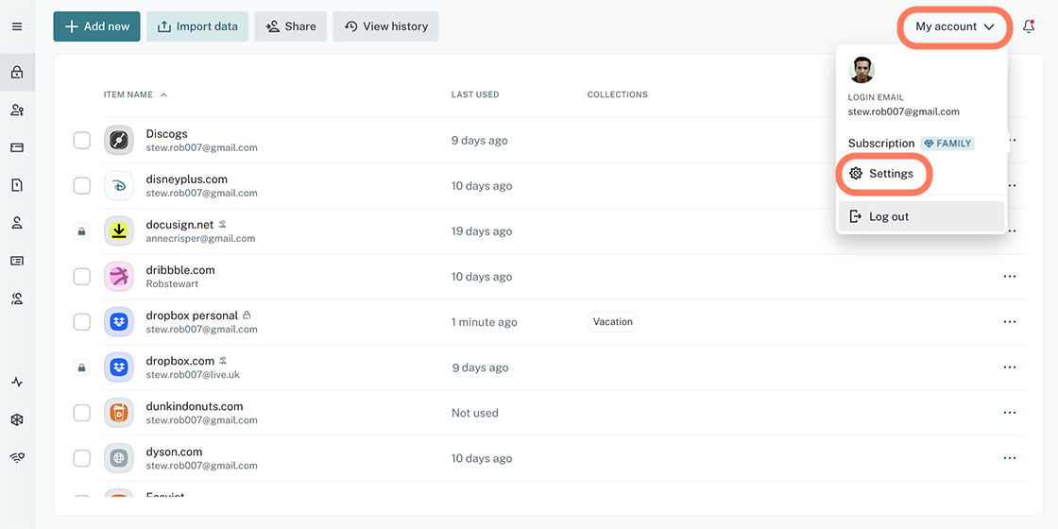Tick the dribbble.com checkbox
1058x529 pixels.
pyautogui.click(x=82, y=277)
